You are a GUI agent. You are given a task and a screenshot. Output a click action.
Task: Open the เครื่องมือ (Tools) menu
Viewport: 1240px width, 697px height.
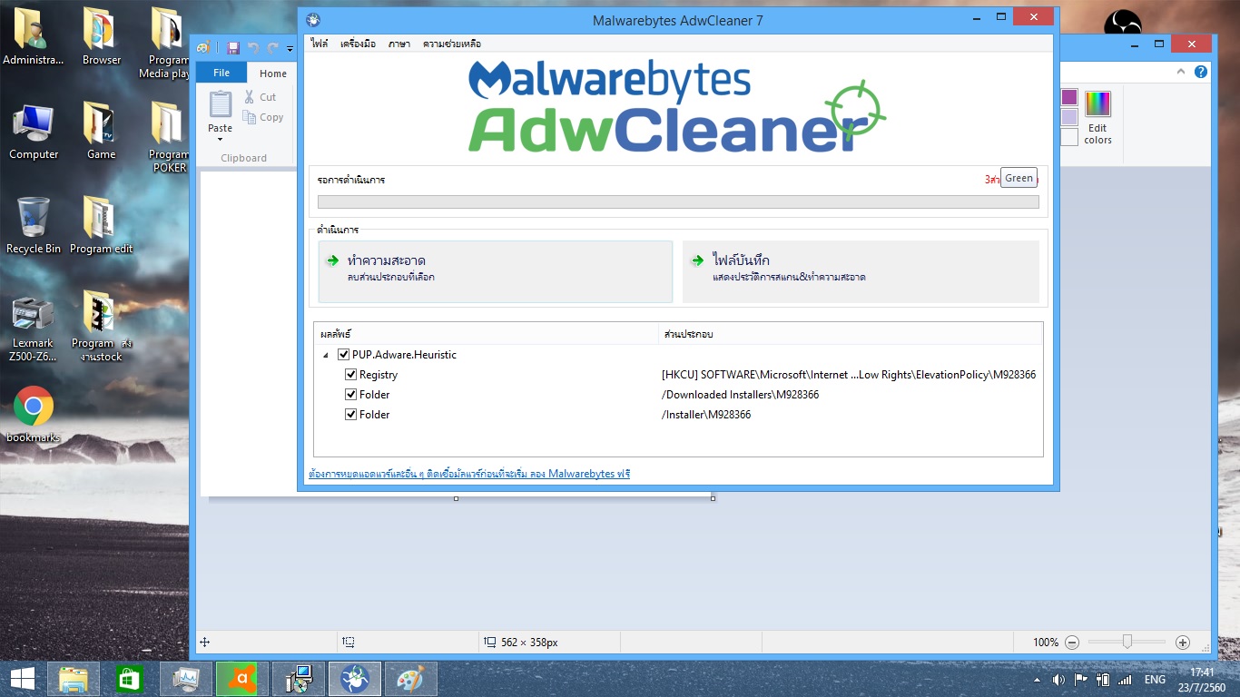tap(358, 44)
